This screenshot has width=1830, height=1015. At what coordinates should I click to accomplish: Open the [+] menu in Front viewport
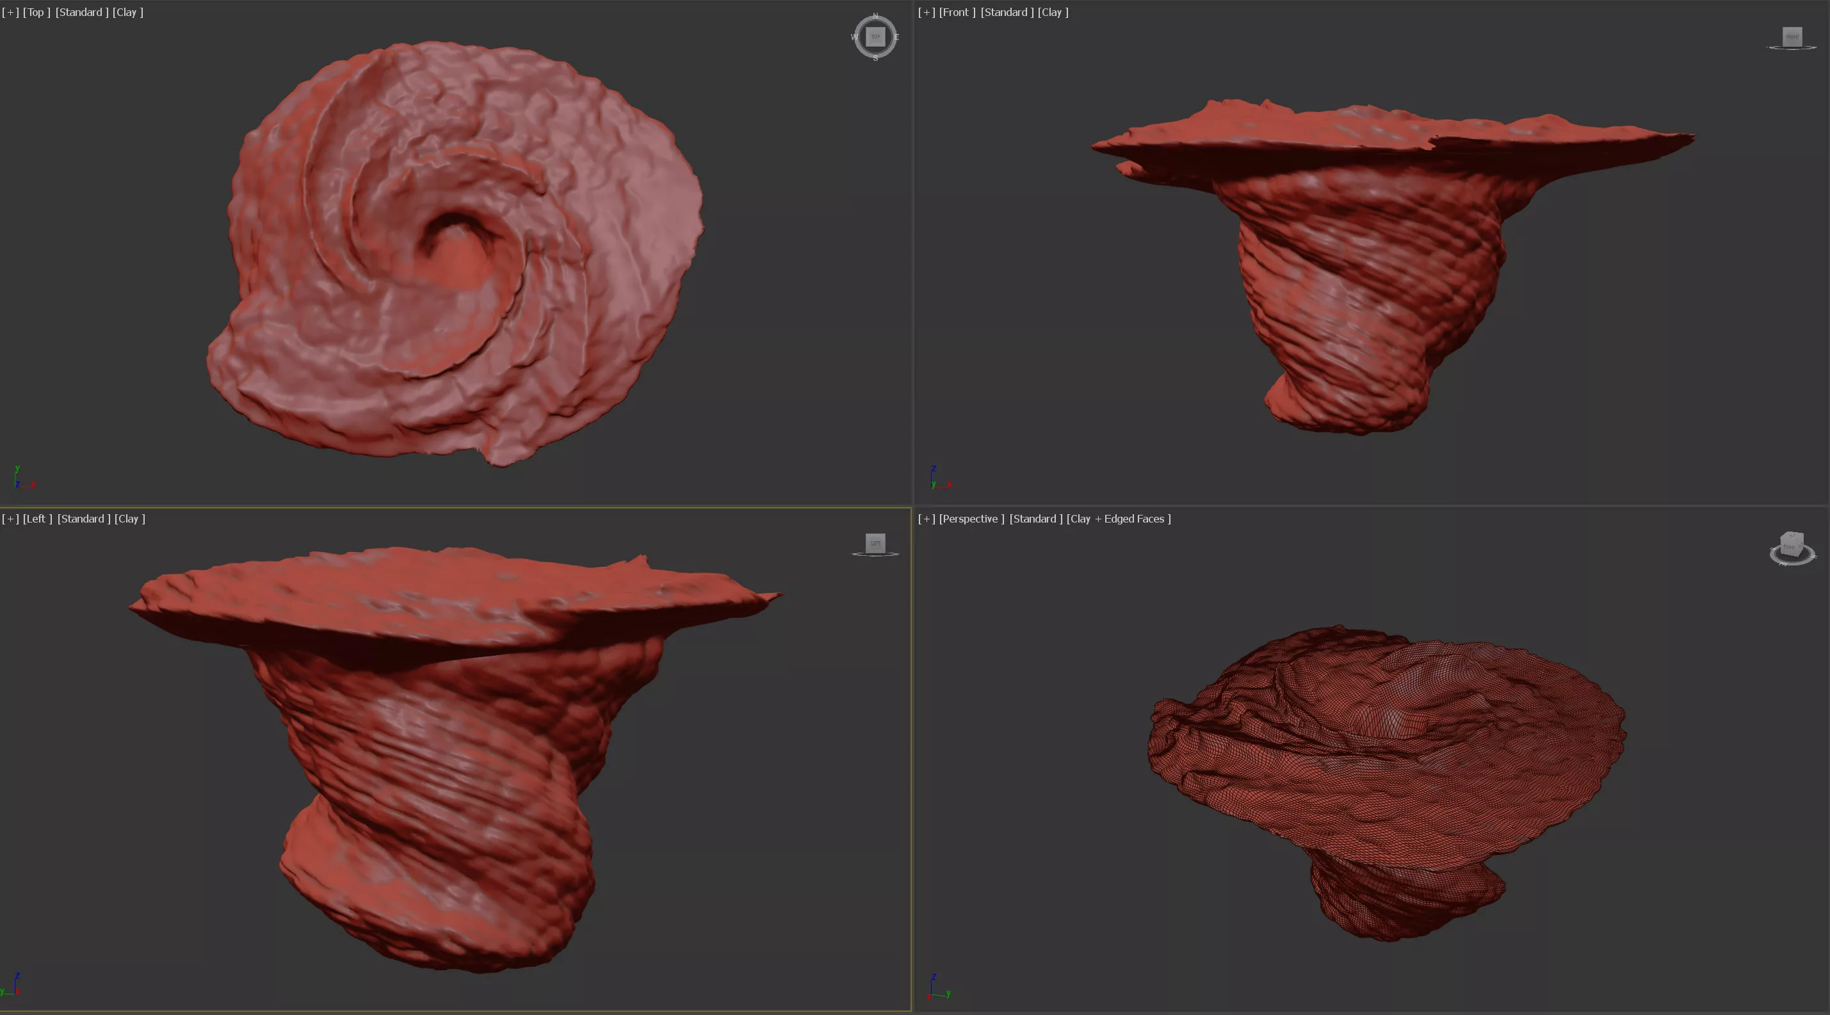coord(927,12)
